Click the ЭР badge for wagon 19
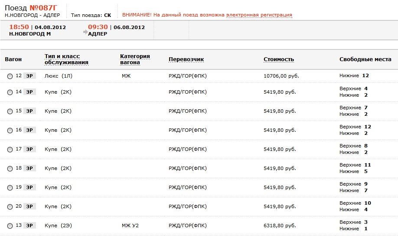The width and height of the screenshot is (398, 242). pos(29,187)
